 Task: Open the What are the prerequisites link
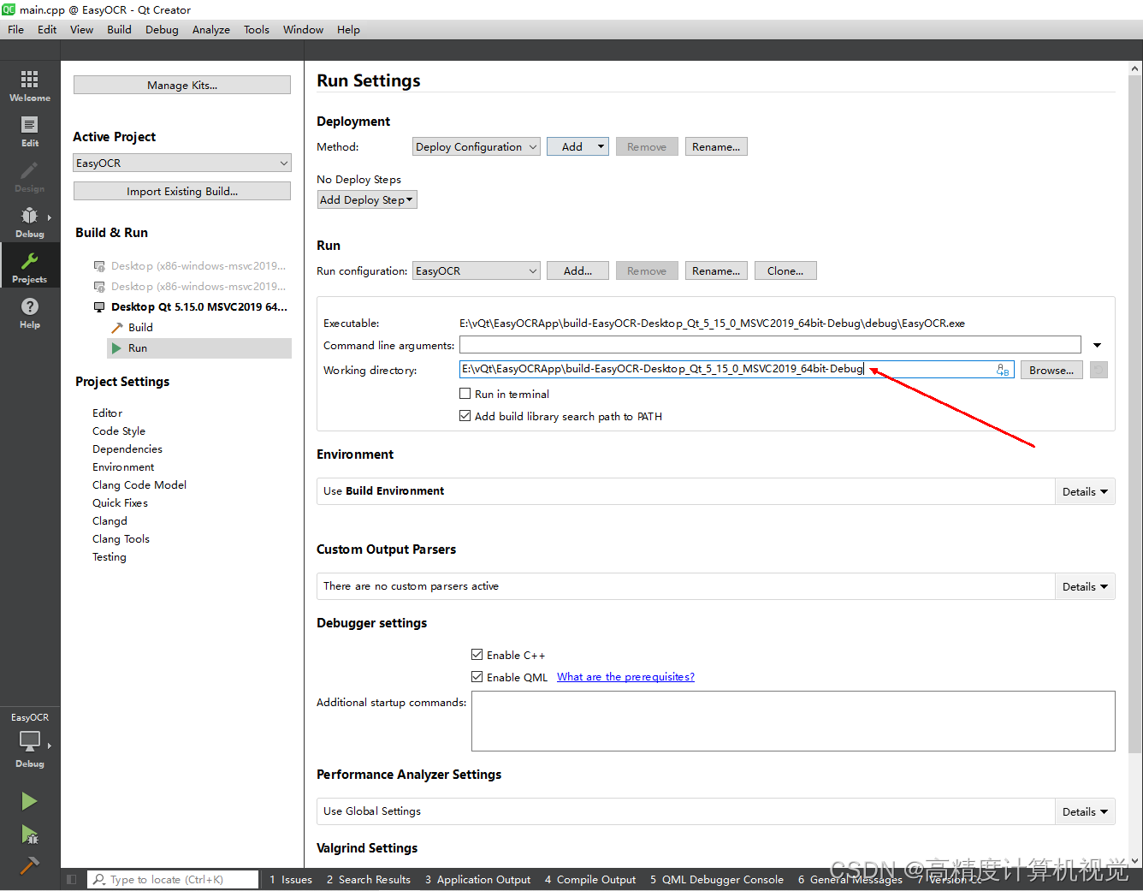(x=625, y=677)
